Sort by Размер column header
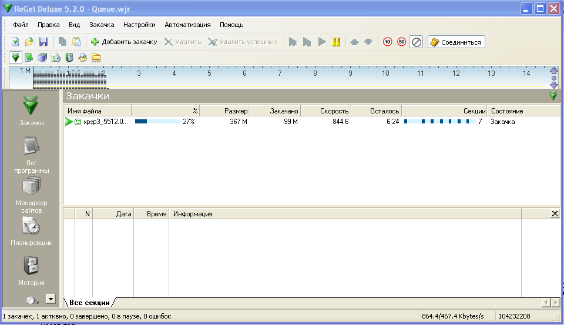Image resolution: width=564 pixels, height=325 pixels. coord(225,111)
